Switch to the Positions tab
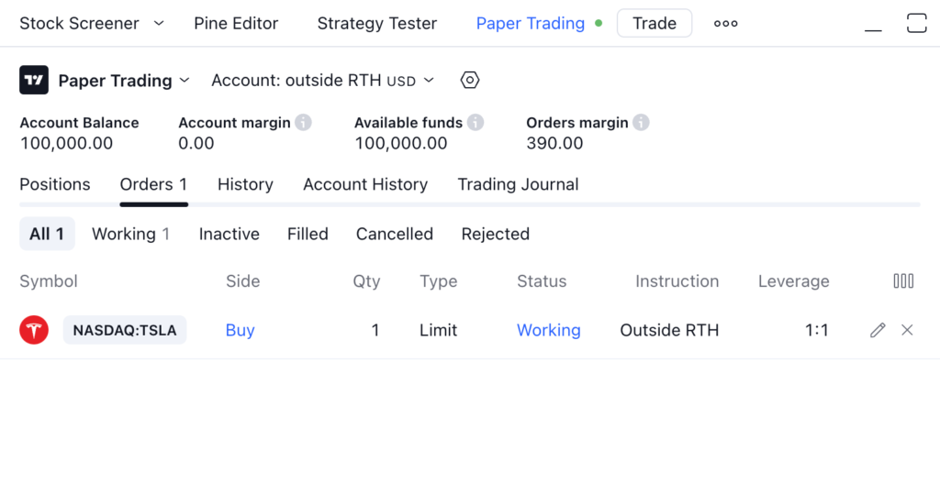940x483 pixels. pyautogui.click(x=55, y=184)
